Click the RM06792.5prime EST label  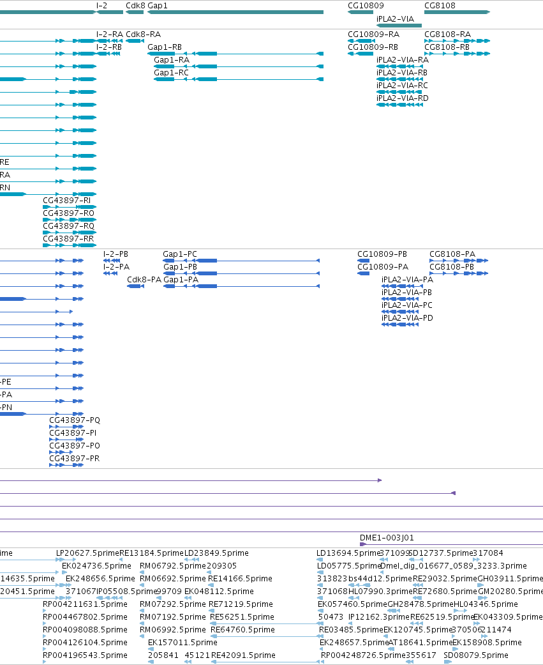tap(173, 566)
